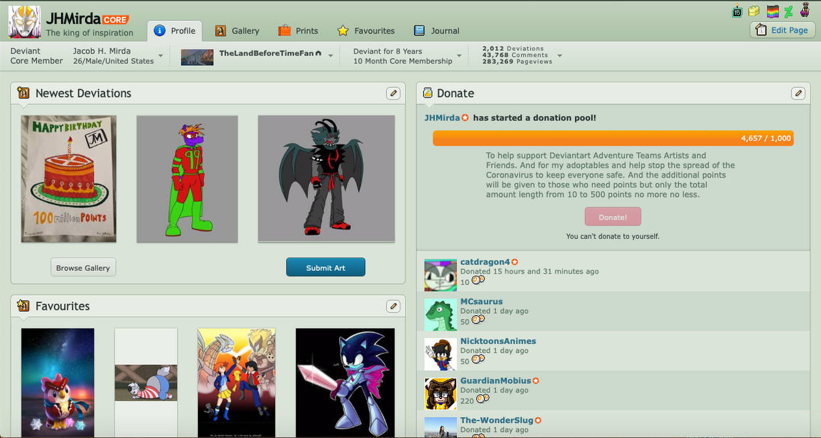This screenshot has width=821, height=438.
Task: Click catdragon4's avatar in the donor list
Action: (440, 275)
